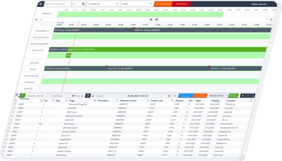
Task: Check the row for worknumber 37039
Action: [12, 116]
